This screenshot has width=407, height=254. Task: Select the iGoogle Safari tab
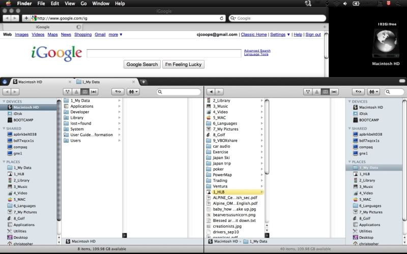tap(43, 27)
